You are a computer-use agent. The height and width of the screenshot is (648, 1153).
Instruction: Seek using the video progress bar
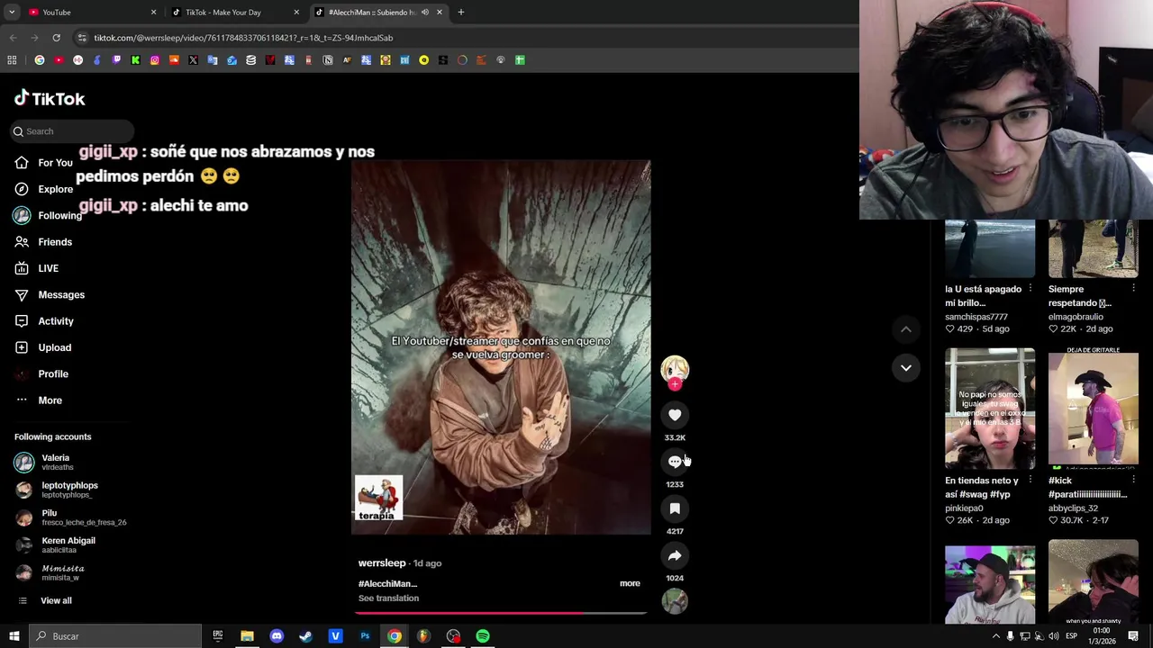click(501, 613)
